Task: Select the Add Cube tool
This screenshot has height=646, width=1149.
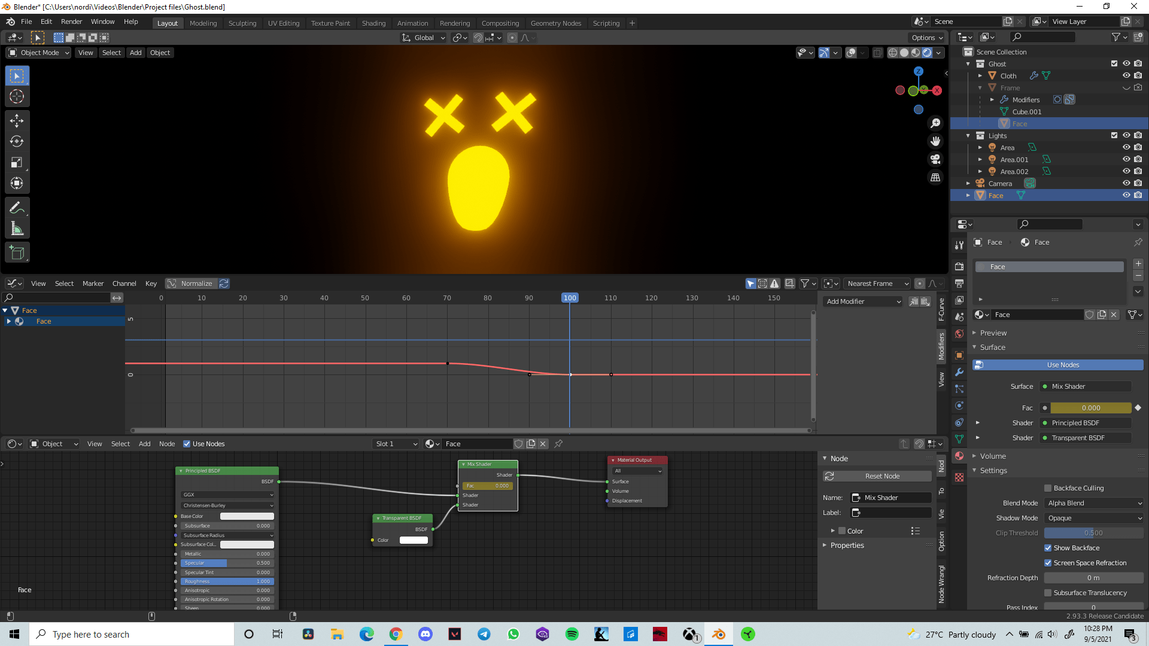Action: click(x=17, y=252)
